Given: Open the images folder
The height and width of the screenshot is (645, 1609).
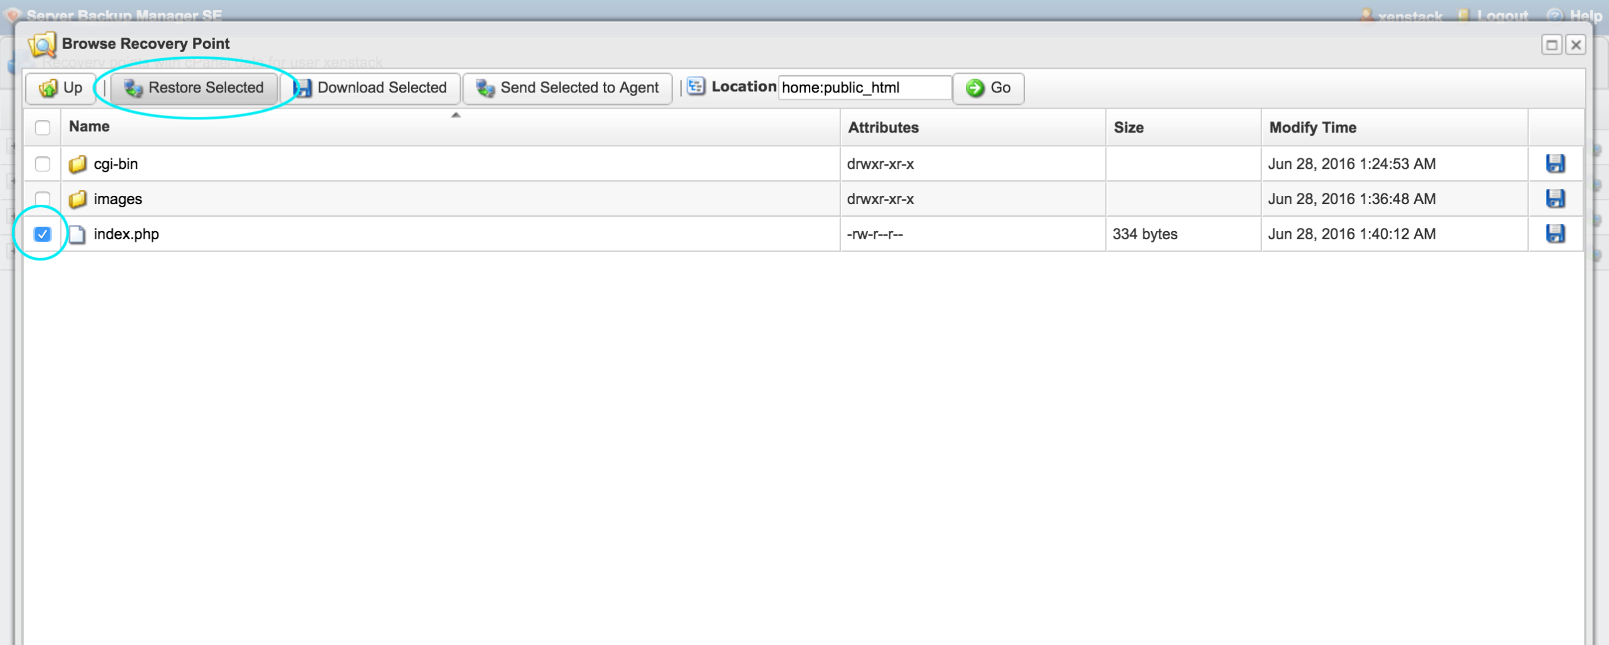Looking at the screenshot, I should [x=118, y=199].
